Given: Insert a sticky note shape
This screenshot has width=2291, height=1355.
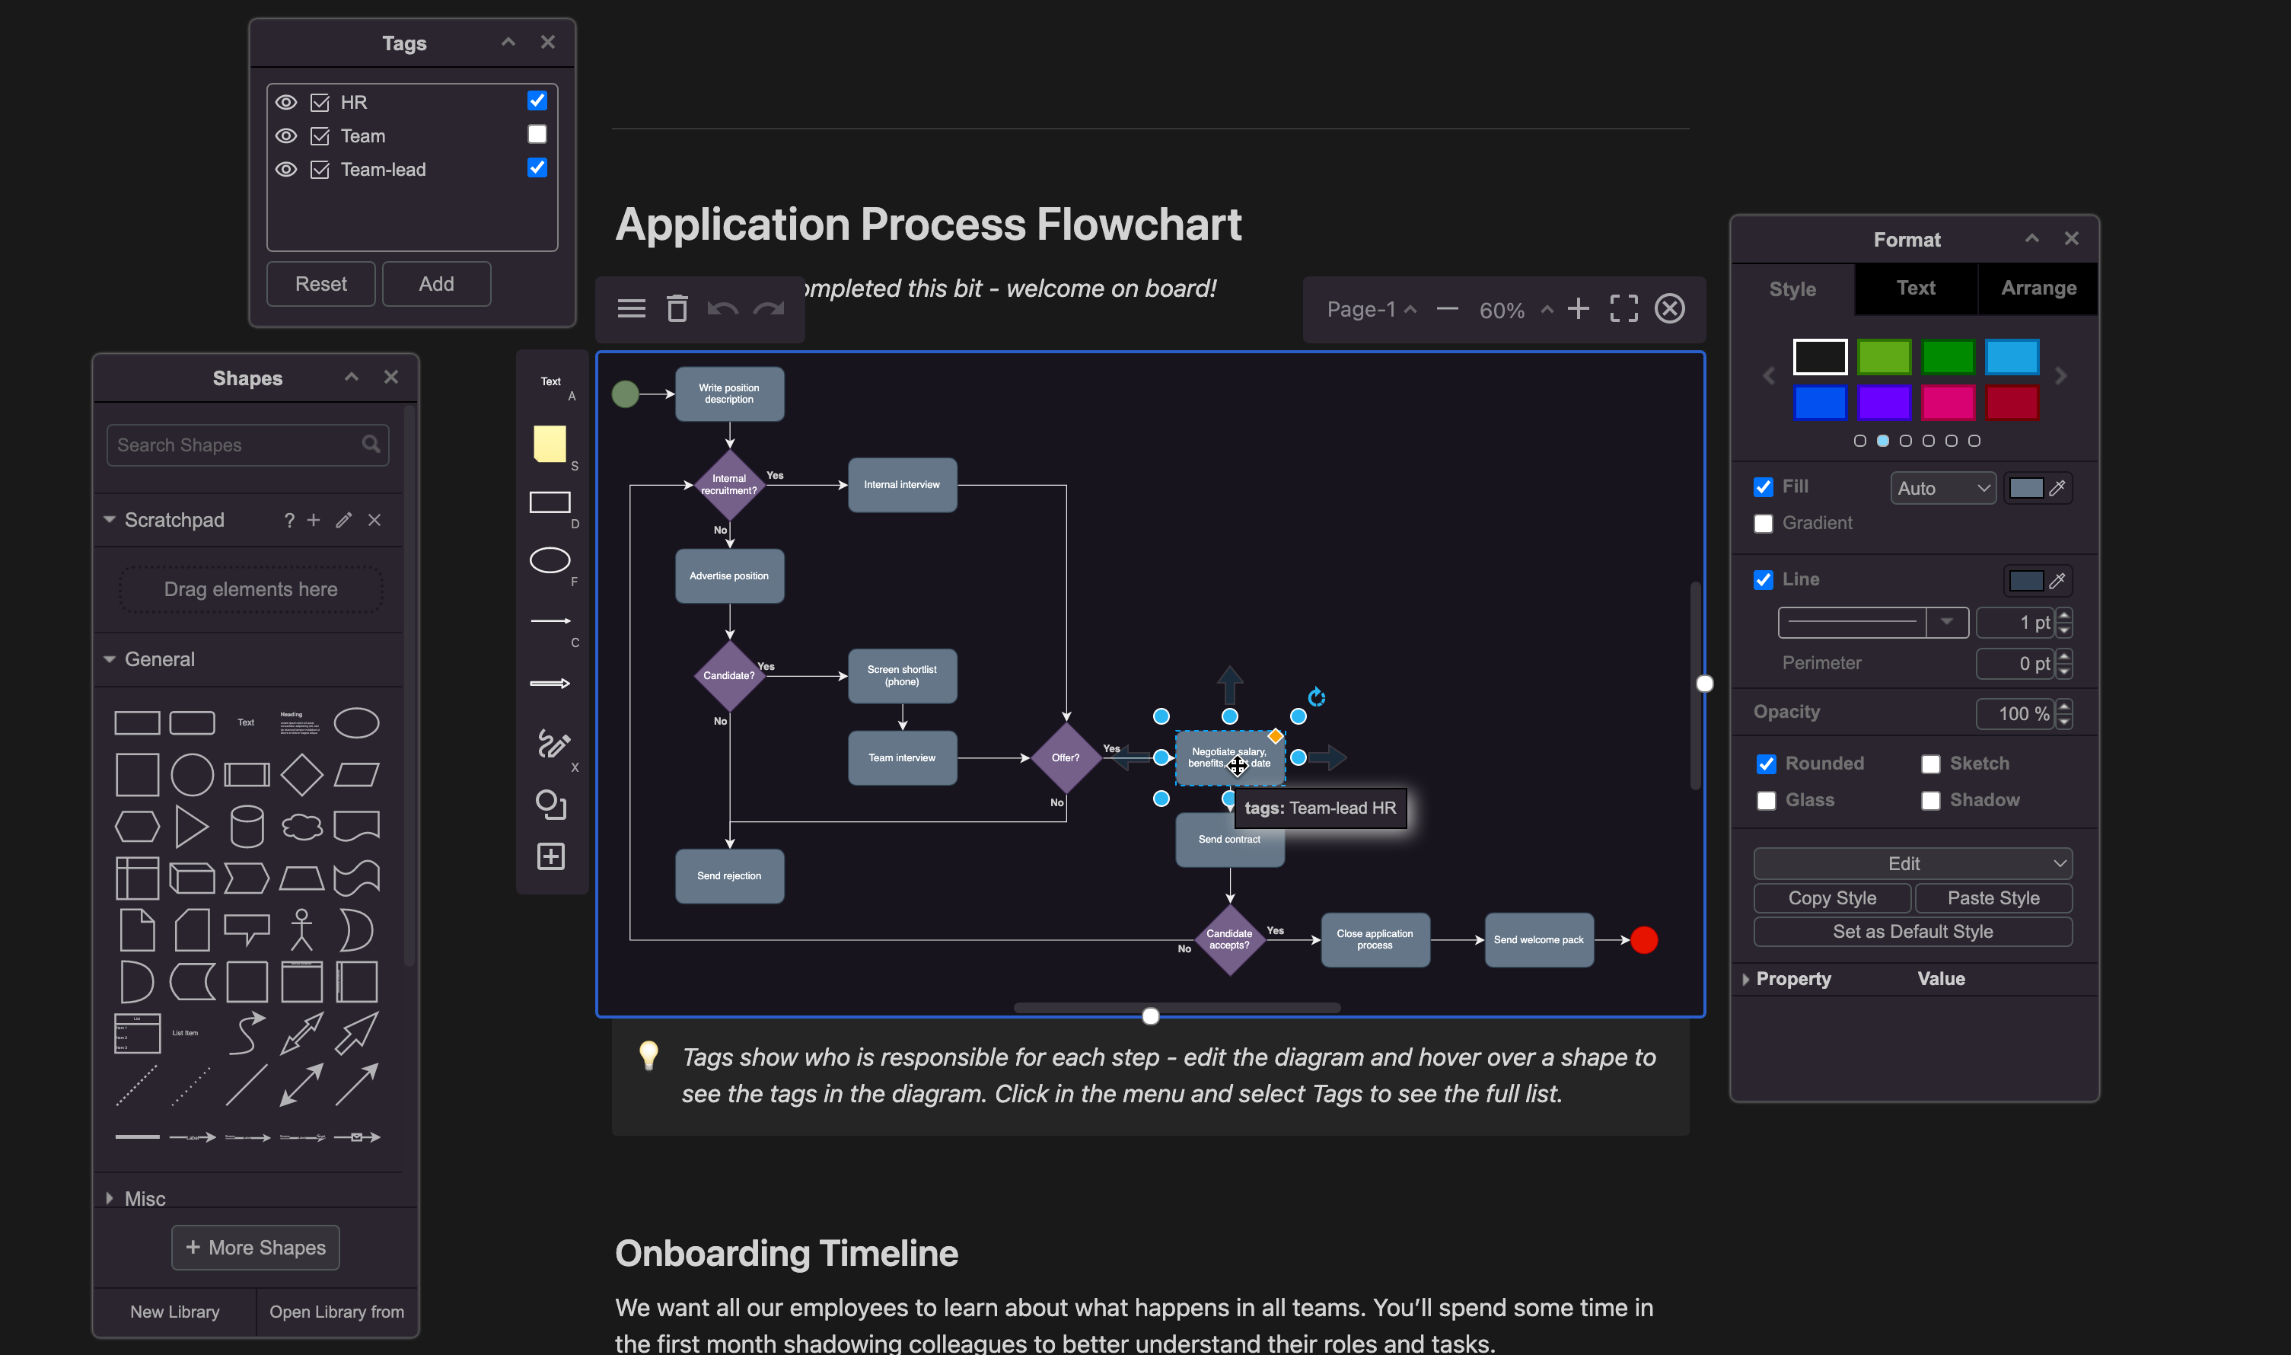Looking at the screenshot, I should 550,445.
